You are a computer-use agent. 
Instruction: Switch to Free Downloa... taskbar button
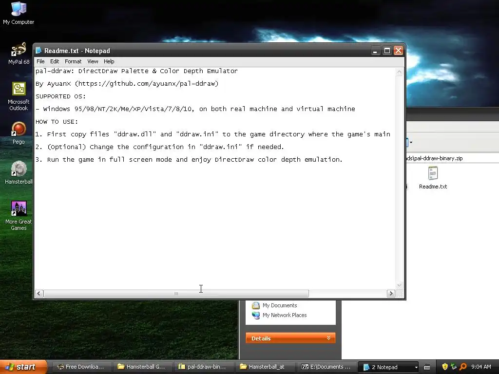81,367
